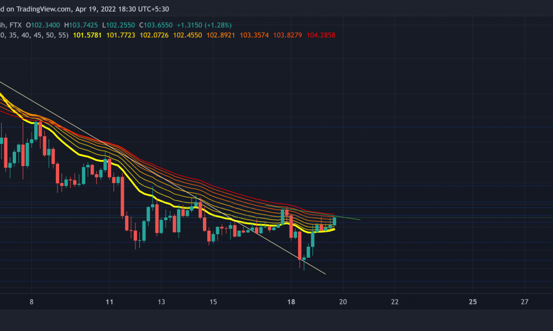
Task: Click date label 15 on time axis
Action: (x=213, y=302)
